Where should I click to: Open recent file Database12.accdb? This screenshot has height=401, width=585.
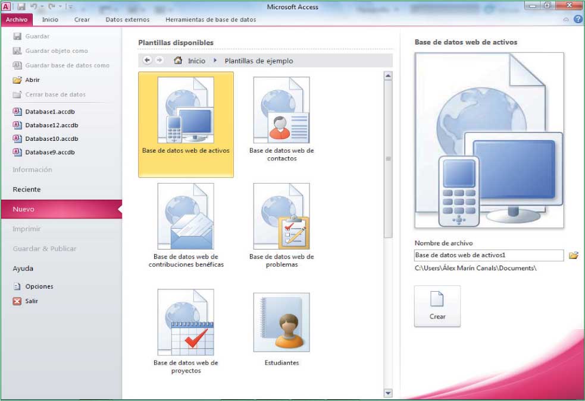point(45,125)
